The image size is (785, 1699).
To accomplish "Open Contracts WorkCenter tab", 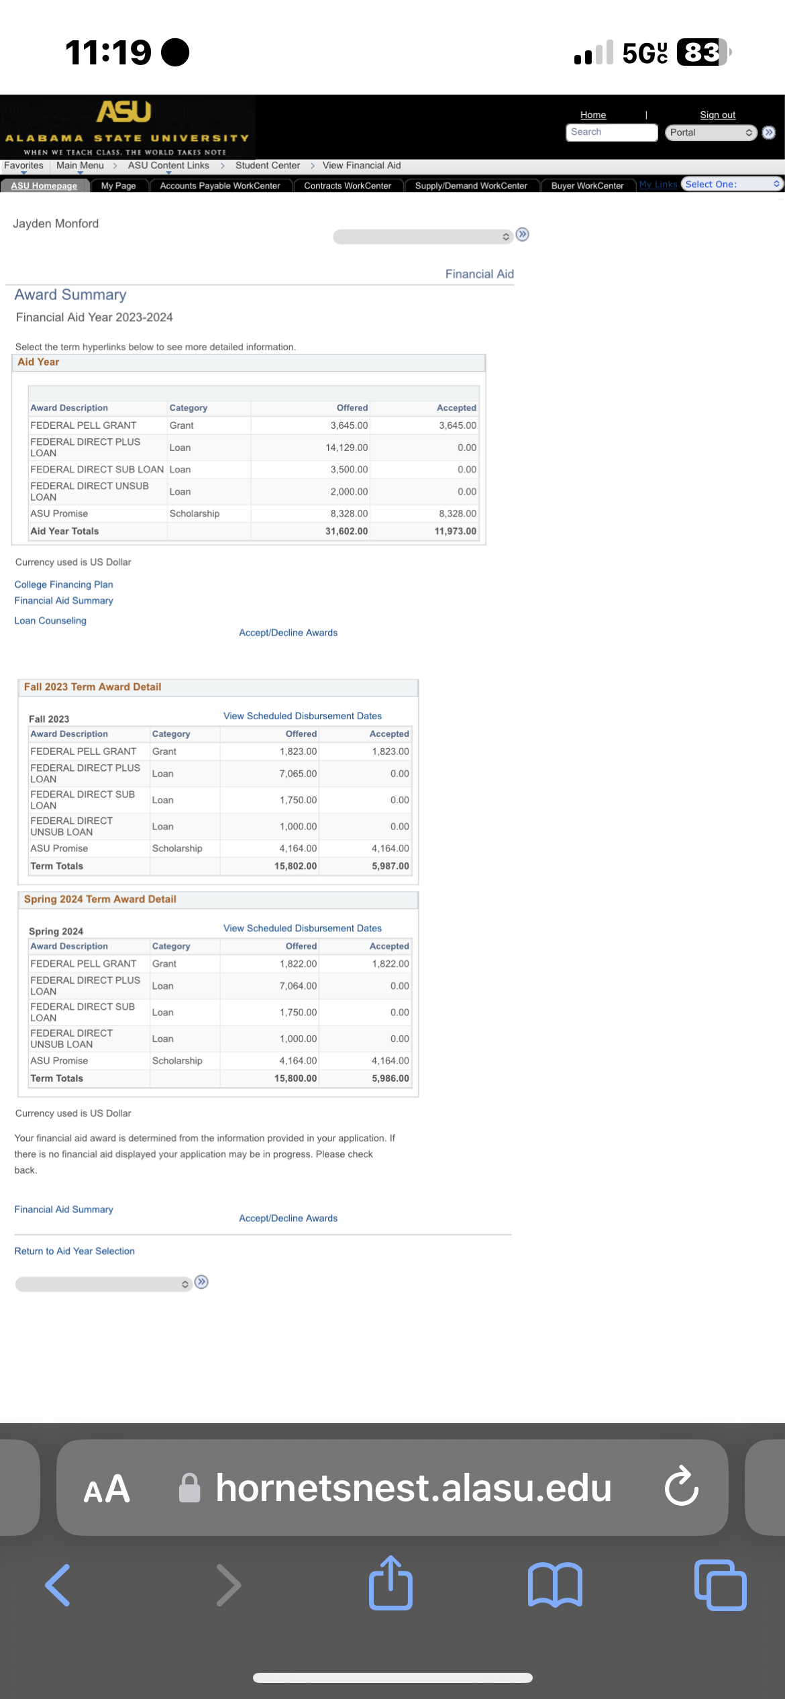I will 348,186.
